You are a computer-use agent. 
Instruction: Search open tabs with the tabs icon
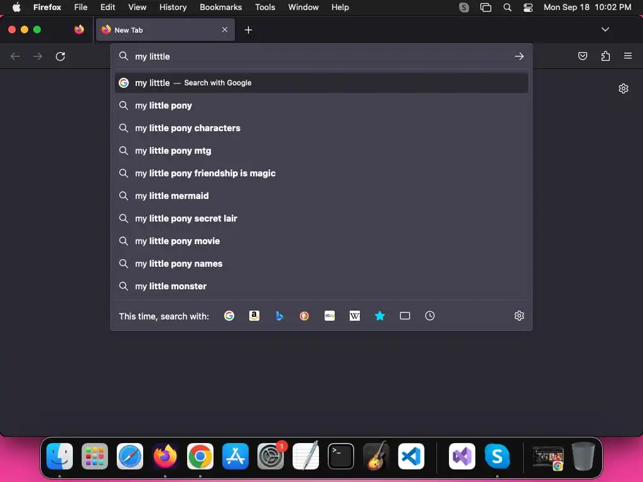405,316
